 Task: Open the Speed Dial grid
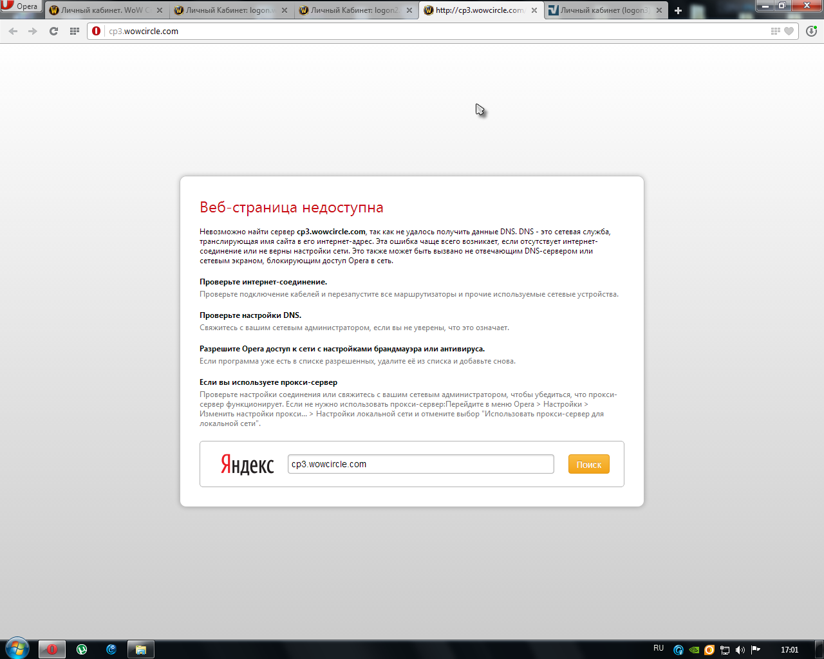point(75,31)
